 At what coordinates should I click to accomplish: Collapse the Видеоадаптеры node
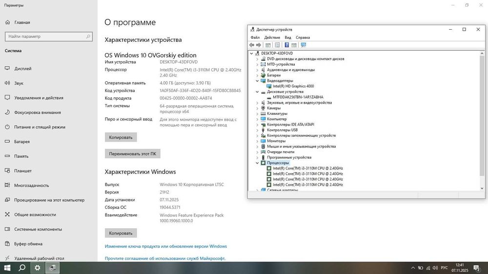[x=257, y=81]
